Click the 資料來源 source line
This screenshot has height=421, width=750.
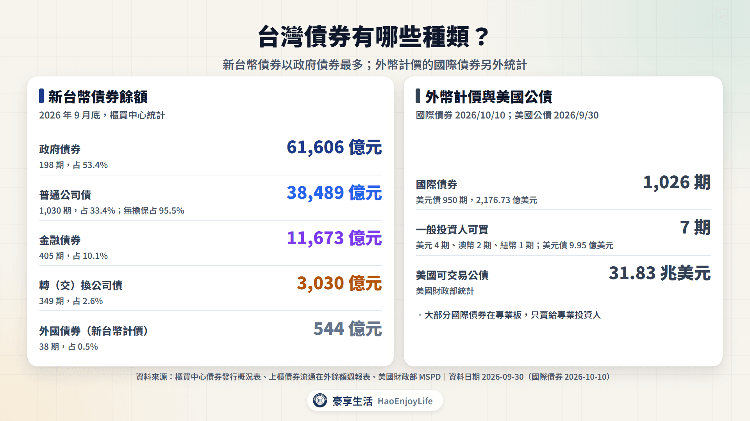[288, 377]
